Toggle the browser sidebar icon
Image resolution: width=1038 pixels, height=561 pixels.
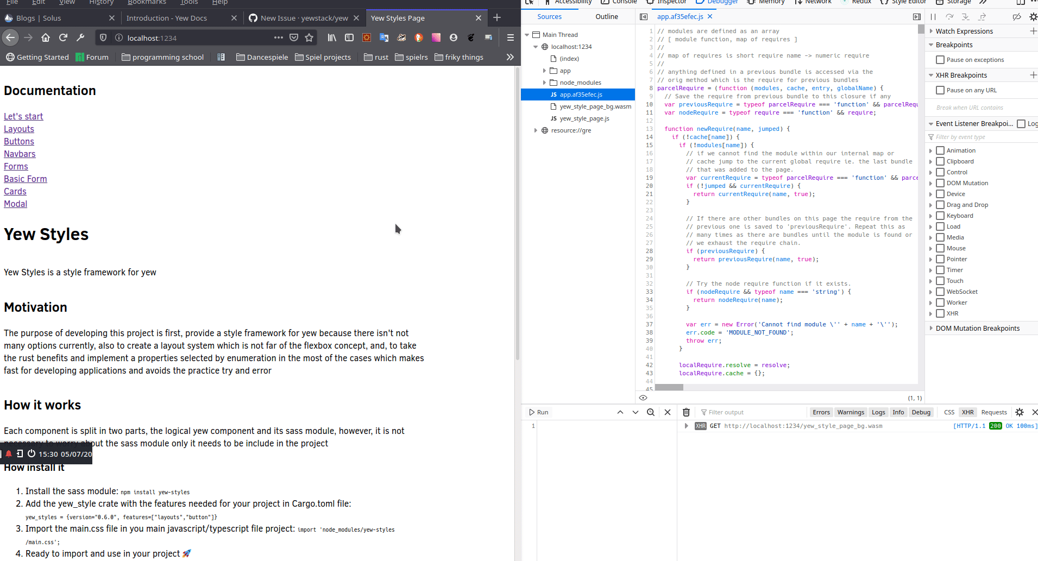coord(349,37)
